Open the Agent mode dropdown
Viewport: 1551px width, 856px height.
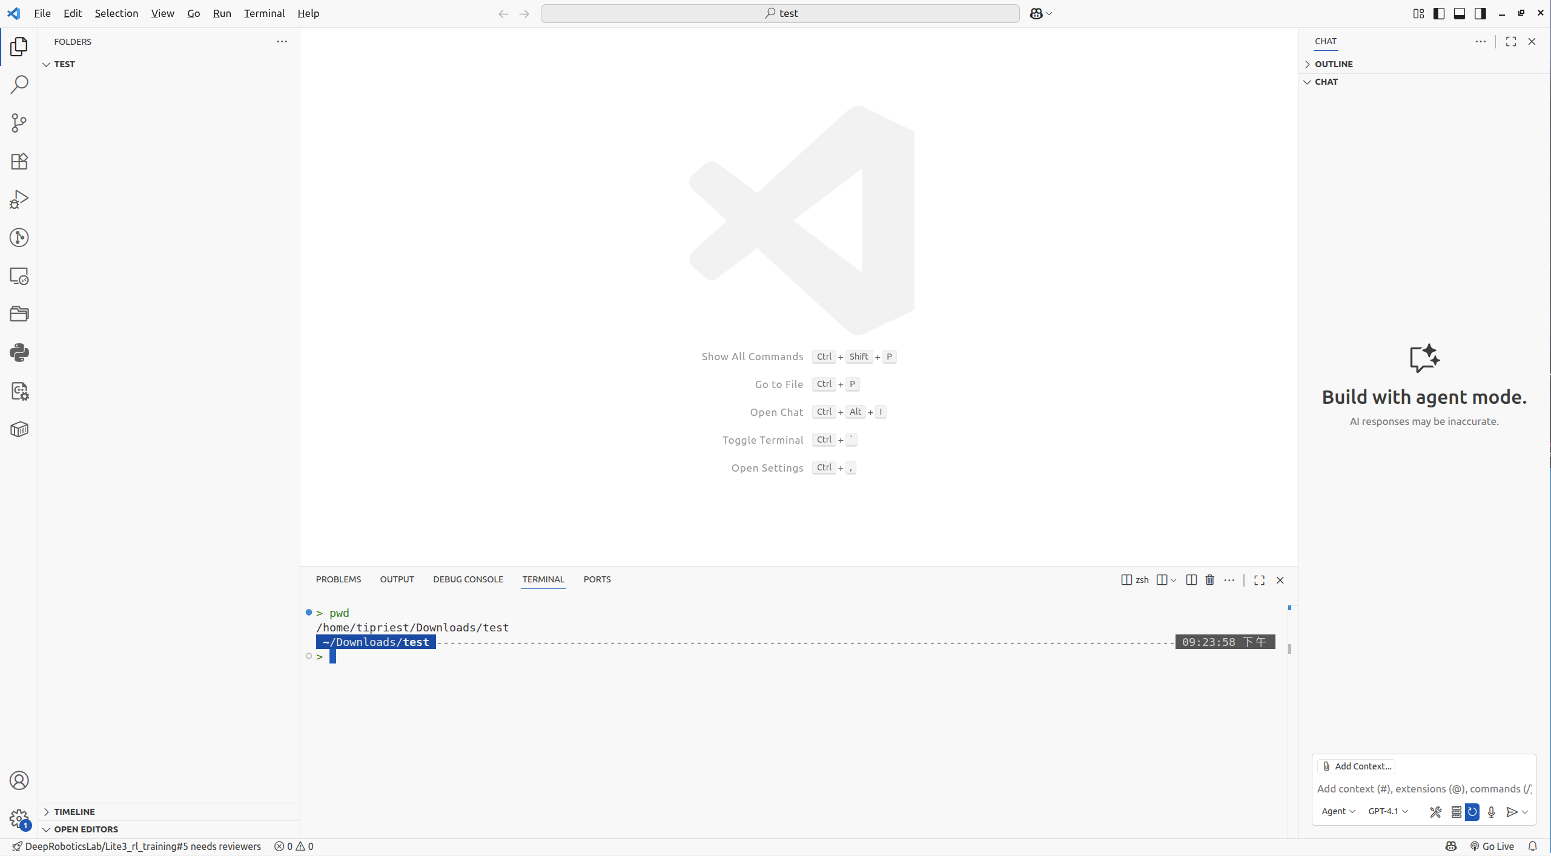click(x=1338, y=811)
